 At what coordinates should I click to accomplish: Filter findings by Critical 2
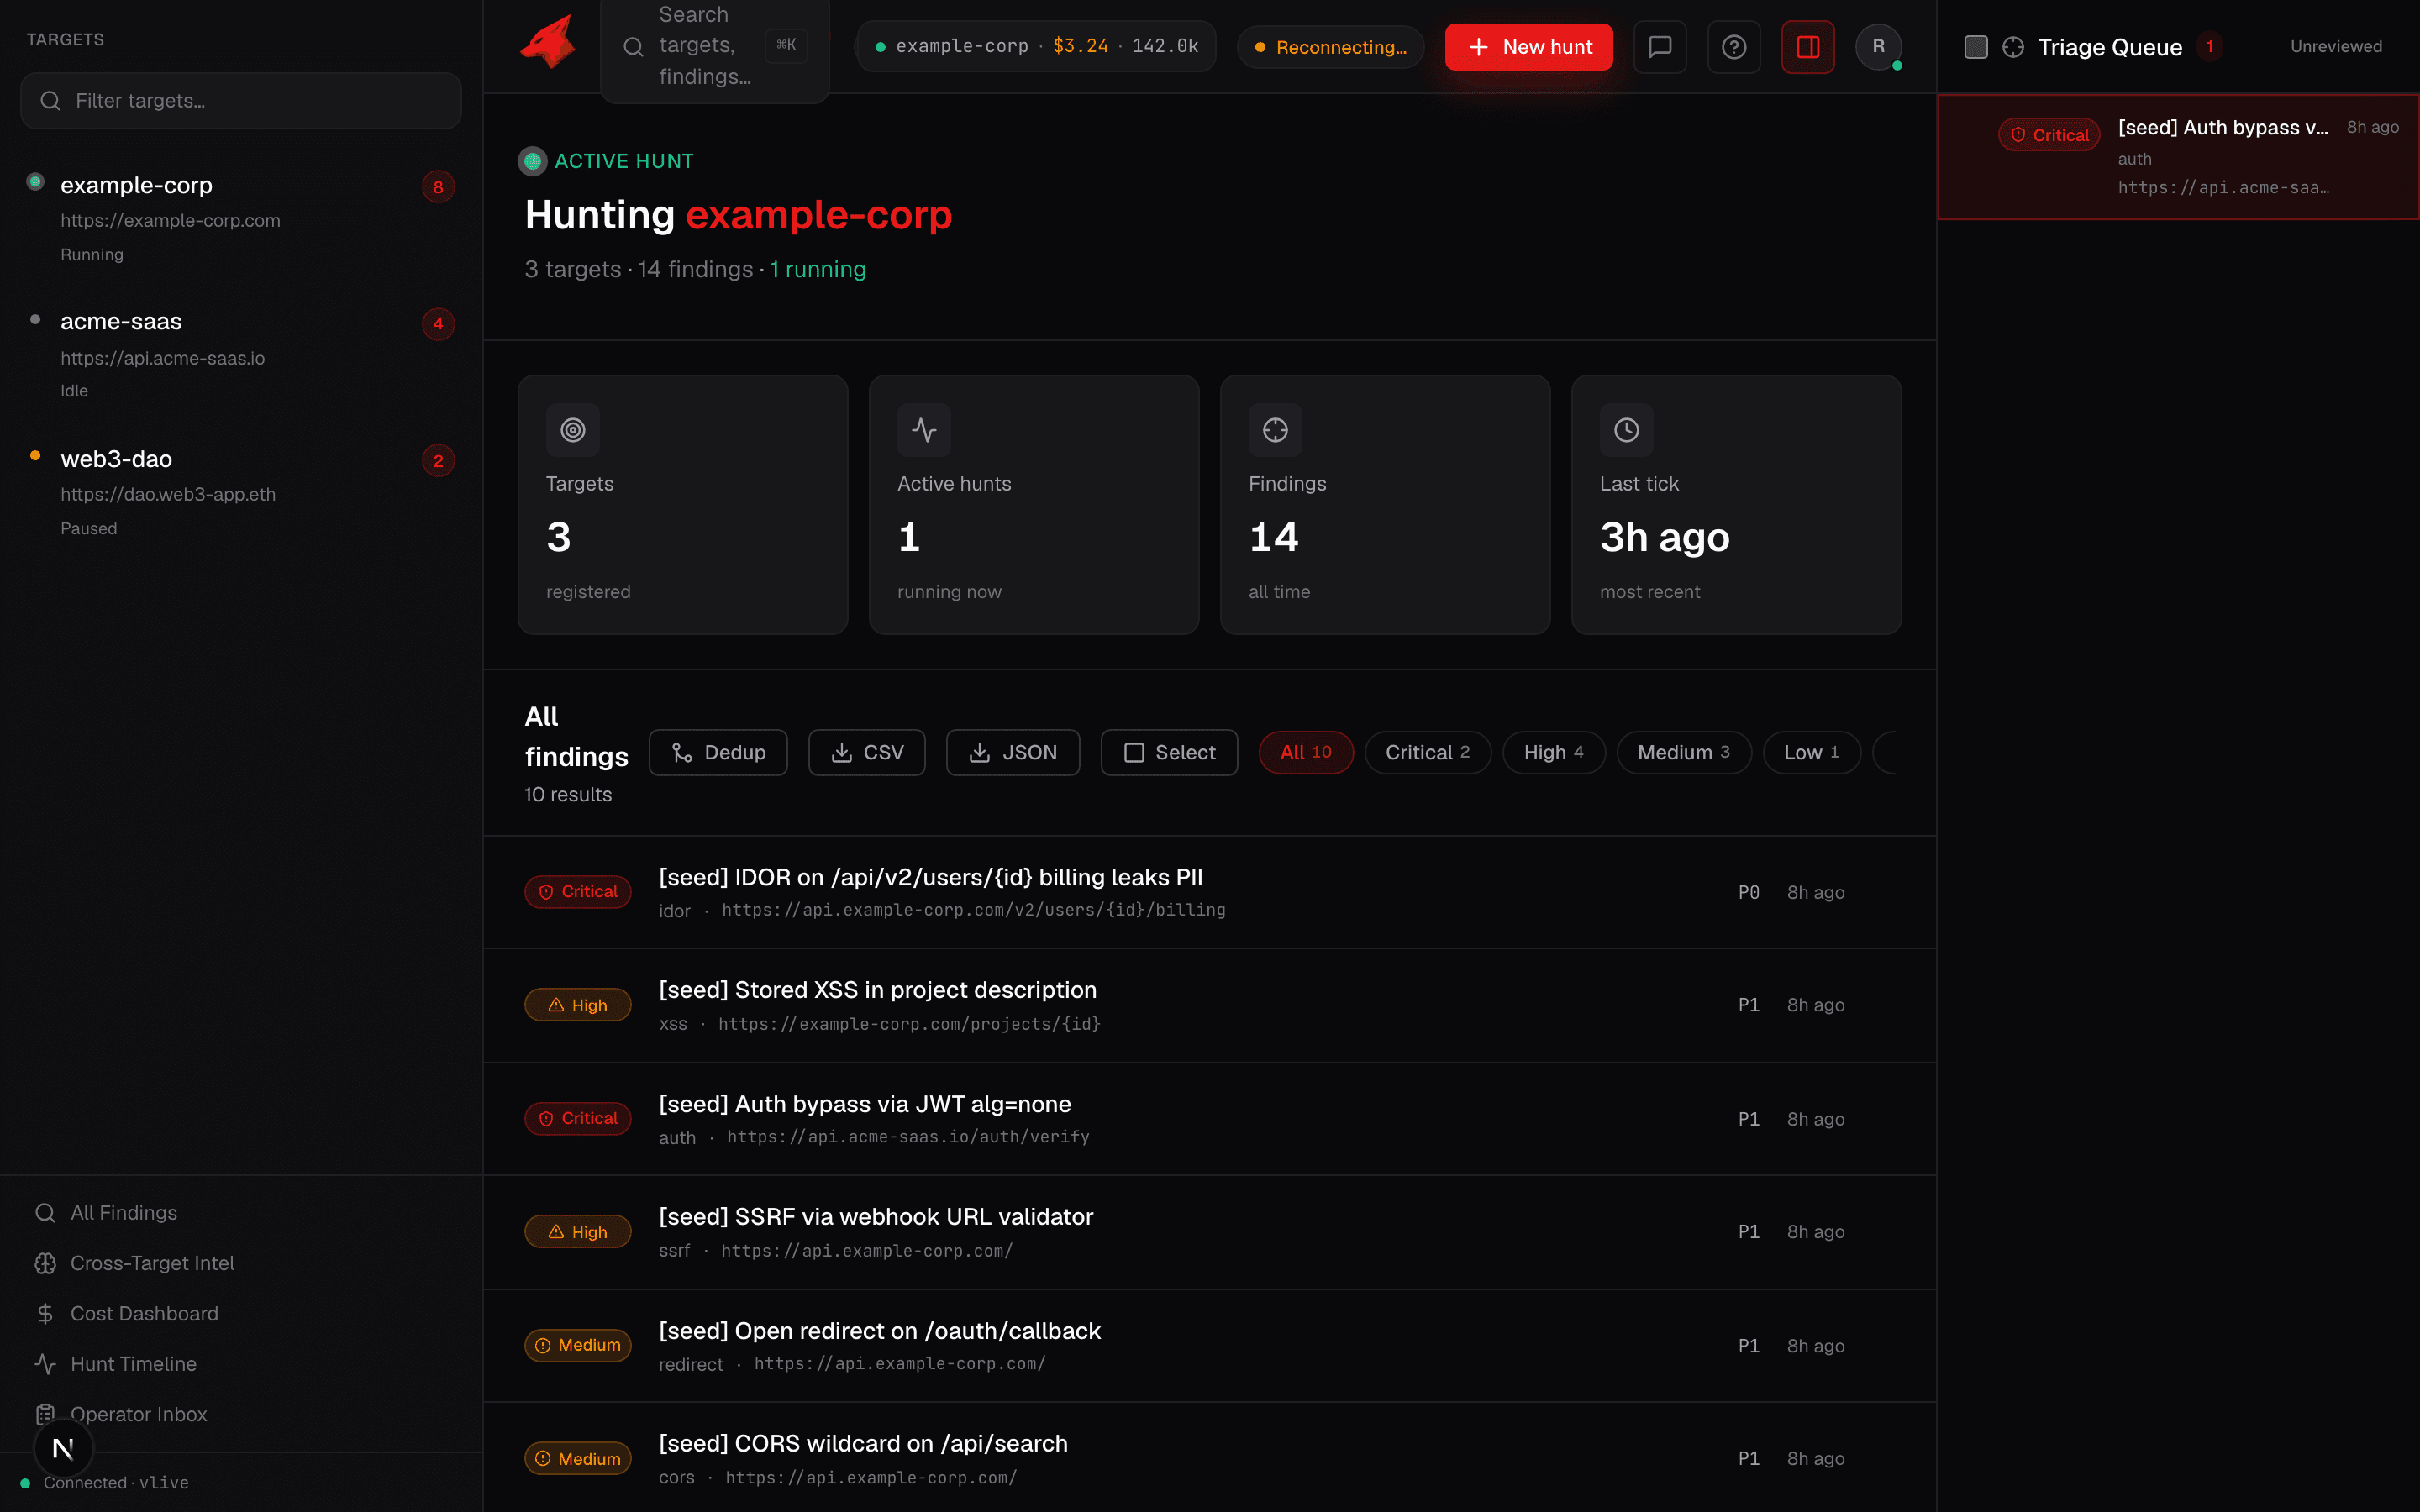tap(1428, 753)
